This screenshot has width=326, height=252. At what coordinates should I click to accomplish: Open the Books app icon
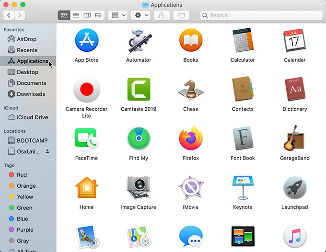[x=191, y=40]
